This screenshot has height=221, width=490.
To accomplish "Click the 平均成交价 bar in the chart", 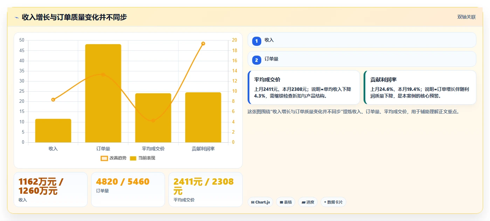I will 153,118.
